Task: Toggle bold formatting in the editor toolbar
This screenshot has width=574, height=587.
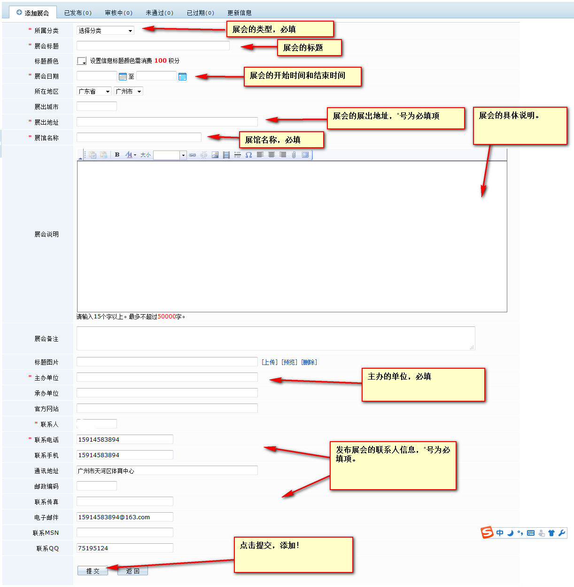Action: pos(117,155)
